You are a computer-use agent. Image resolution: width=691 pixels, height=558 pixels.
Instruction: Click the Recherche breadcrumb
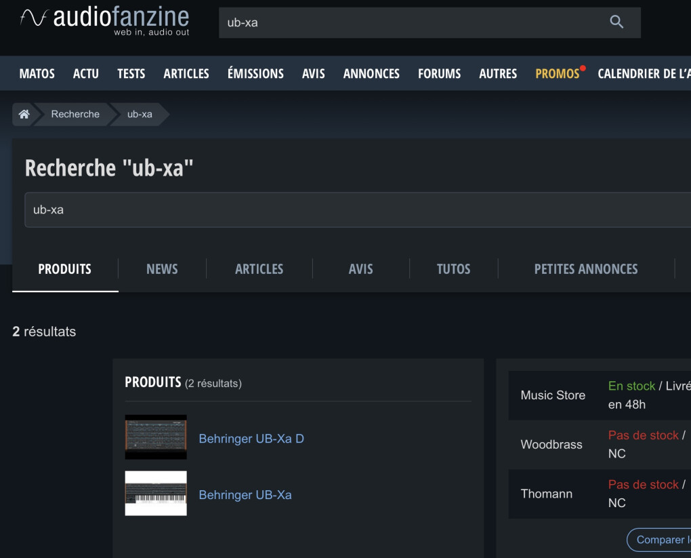(x=75, y=115)
